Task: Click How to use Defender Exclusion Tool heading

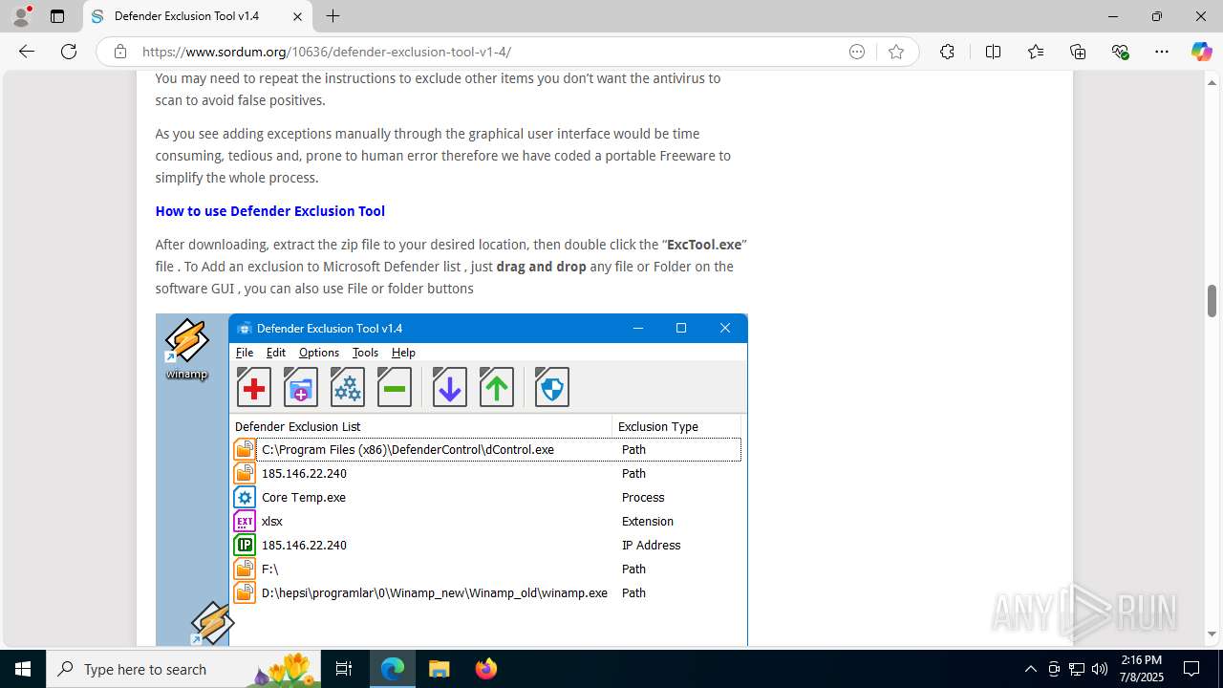Action: [x=270, y=211]
